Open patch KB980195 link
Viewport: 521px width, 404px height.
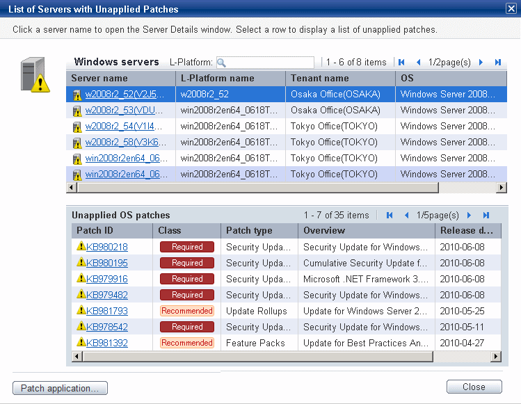pyautogui.click(x=107, y=263)
